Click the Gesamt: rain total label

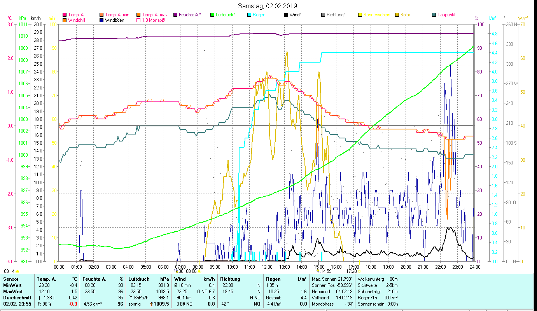[x=273, y=298]
